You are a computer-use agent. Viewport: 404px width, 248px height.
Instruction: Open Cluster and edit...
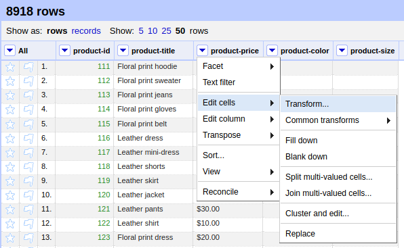tap(338, 214)
